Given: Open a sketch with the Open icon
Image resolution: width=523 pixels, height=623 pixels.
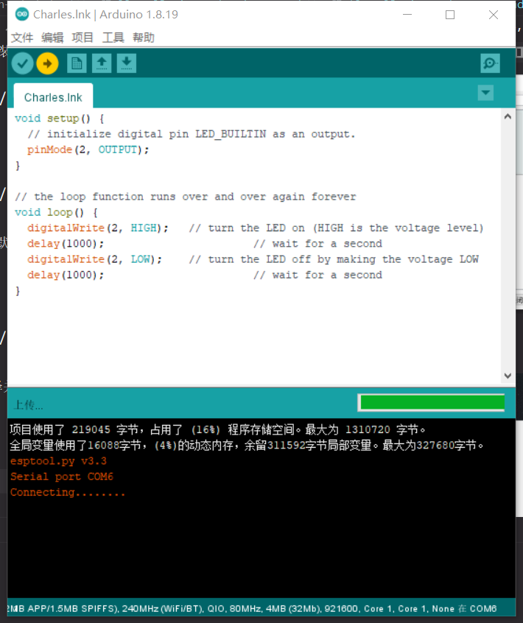Looking at the screenshot, I should point(102,64).
